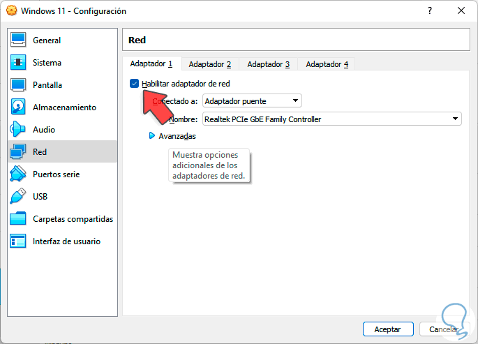Open Carpetas compartidas label
The image size is (478, 344).
tap(73, 219)
